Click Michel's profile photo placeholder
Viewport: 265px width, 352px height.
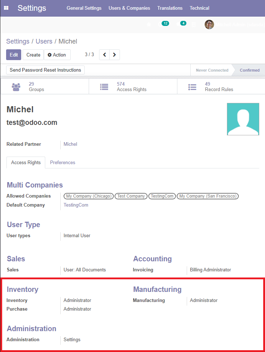click(x=243, y=119)
